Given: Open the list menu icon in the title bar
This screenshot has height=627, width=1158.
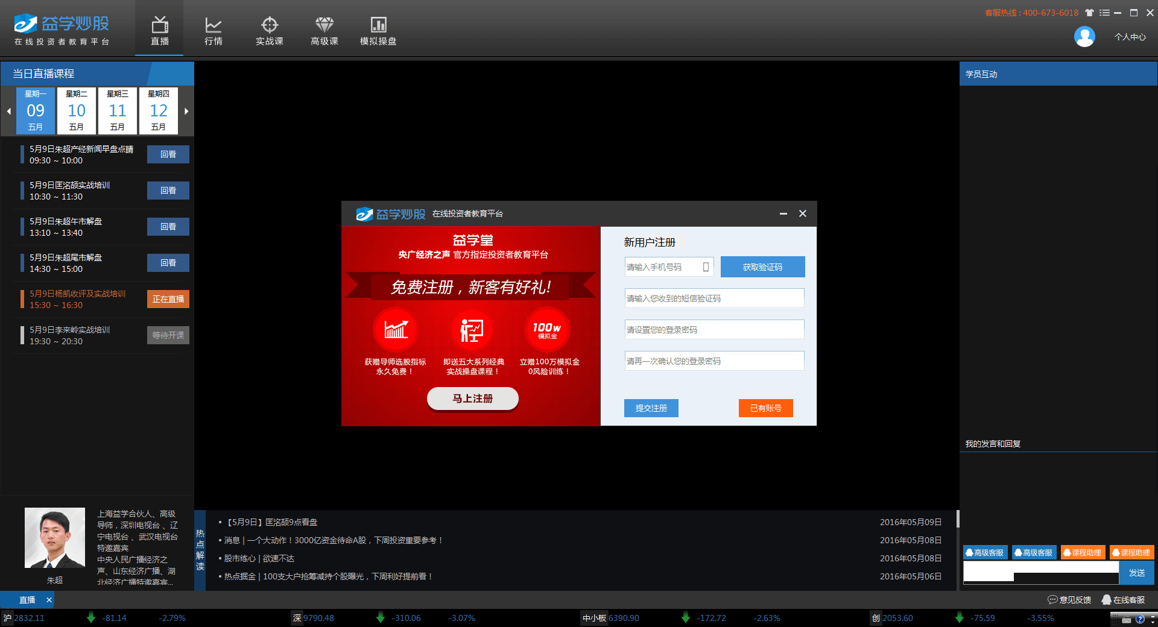Looking at the screenshot, I should click(x=1104, y=13).
